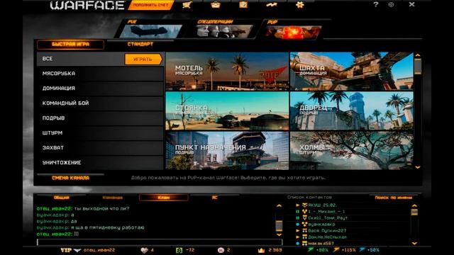The height and width of the screenshot is (255, 454).
Task: Click rank insignia next to Скилл_Тони_Реут
Action: pyautogui.click(x=304, y=217)
